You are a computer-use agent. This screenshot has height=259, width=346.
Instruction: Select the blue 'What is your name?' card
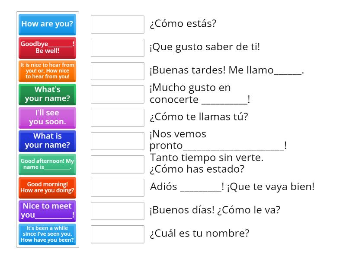(48, 141)
